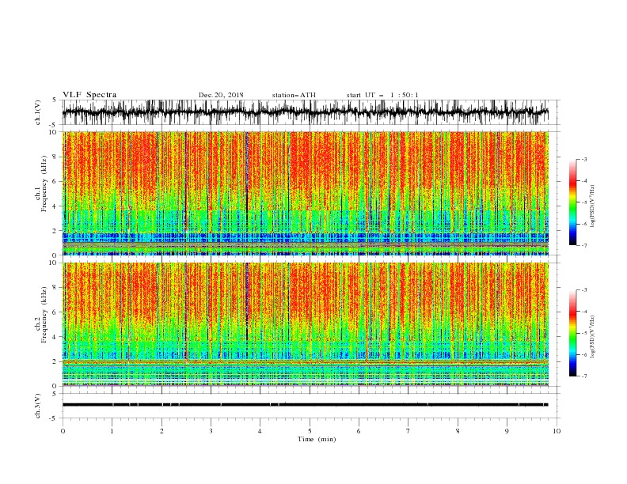Click the "-7" label on ch.2 color bar
The height and width of the screenshot is (484, 627).
click(583, 376)
